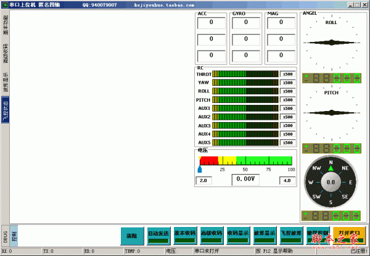Click the voltage upper limit field 4.0
This screenshot has height=256, width=370.
(287, 181)
